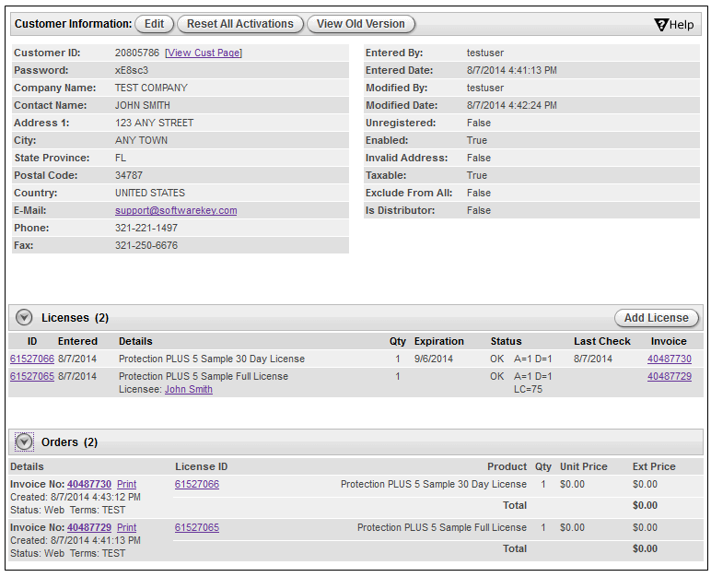Print invoice 40487729
The height and width of the screenshot is (577, 711).
click(x=127, y=528)
